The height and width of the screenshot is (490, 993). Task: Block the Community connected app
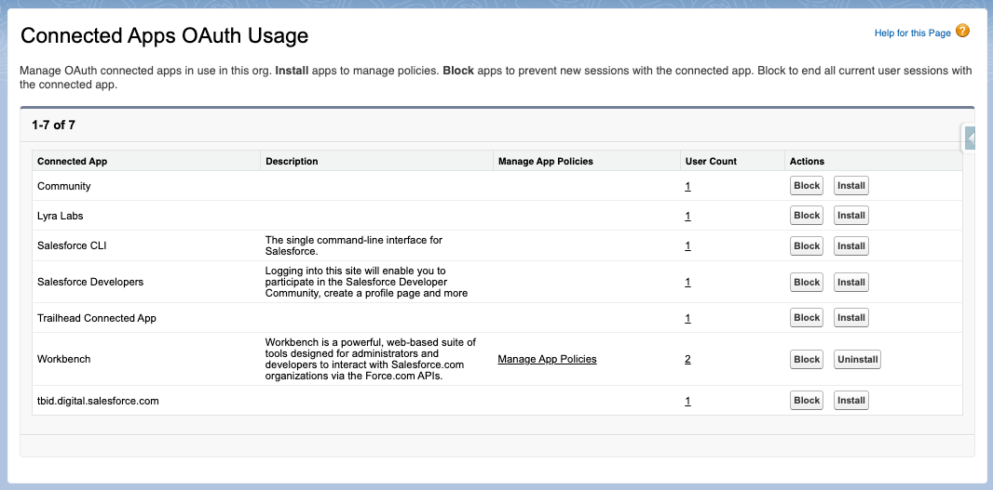tap(807, 186)
